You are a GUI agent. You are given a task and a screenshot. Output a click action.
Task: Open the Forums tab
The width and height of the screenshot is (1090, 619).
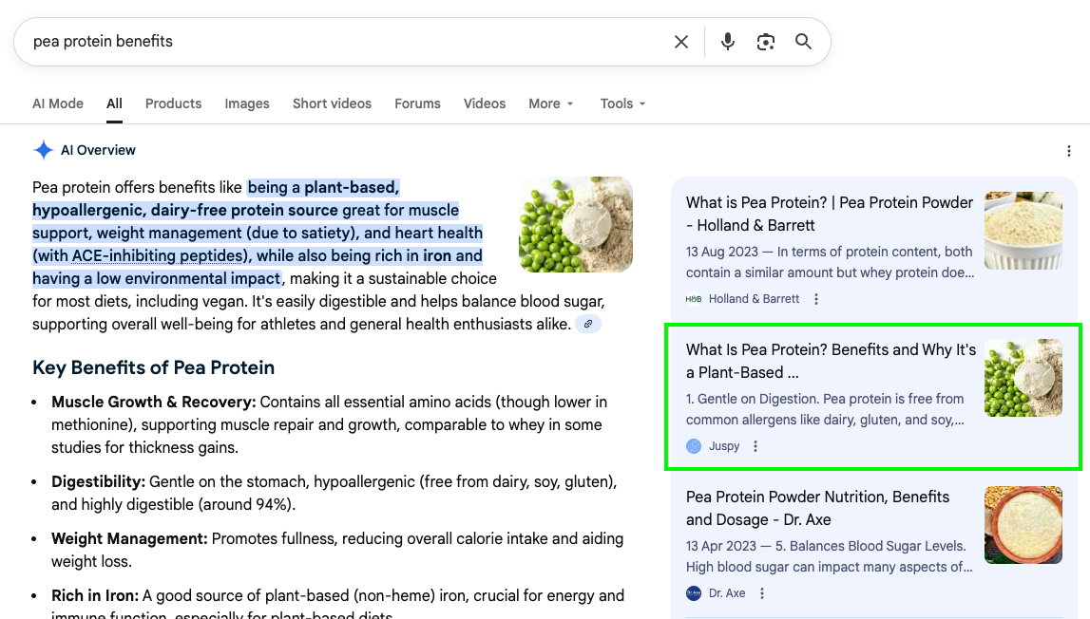(418, 103)
